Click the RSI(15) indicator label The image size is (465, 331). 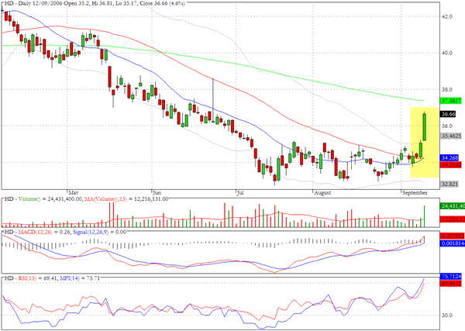click(x=27, y=278)
